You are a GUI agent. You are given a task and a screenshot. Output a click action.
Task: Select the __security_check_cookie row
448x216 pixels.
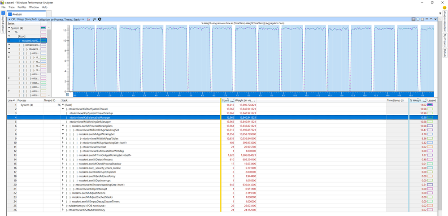222,168
